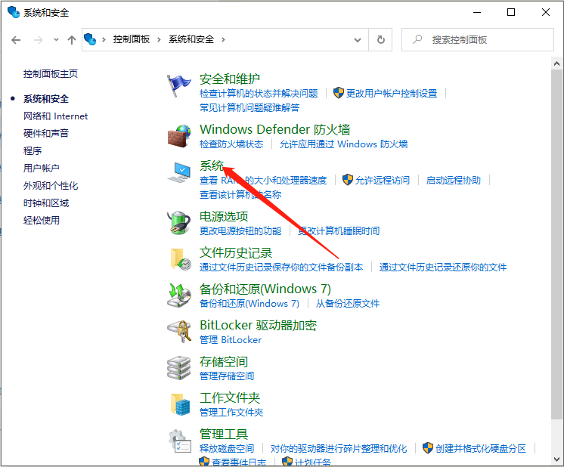The image size is (564, 467).
Task: Click the 管理 BitLocker link
Action: pyautogui.click(x=231, y=340)
